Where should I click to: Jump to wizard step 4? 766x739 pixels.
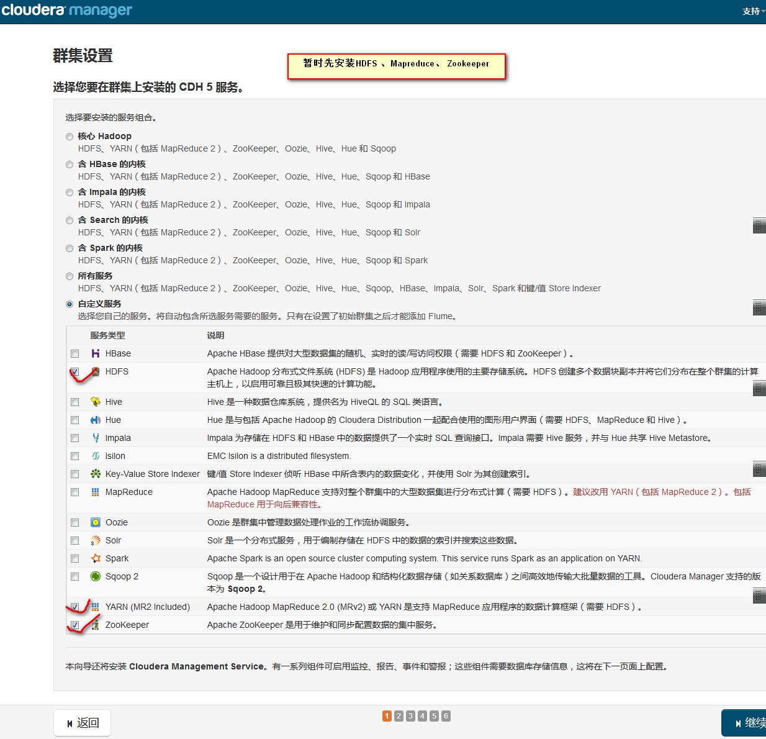pyautogui.click(x=422, y=716)
